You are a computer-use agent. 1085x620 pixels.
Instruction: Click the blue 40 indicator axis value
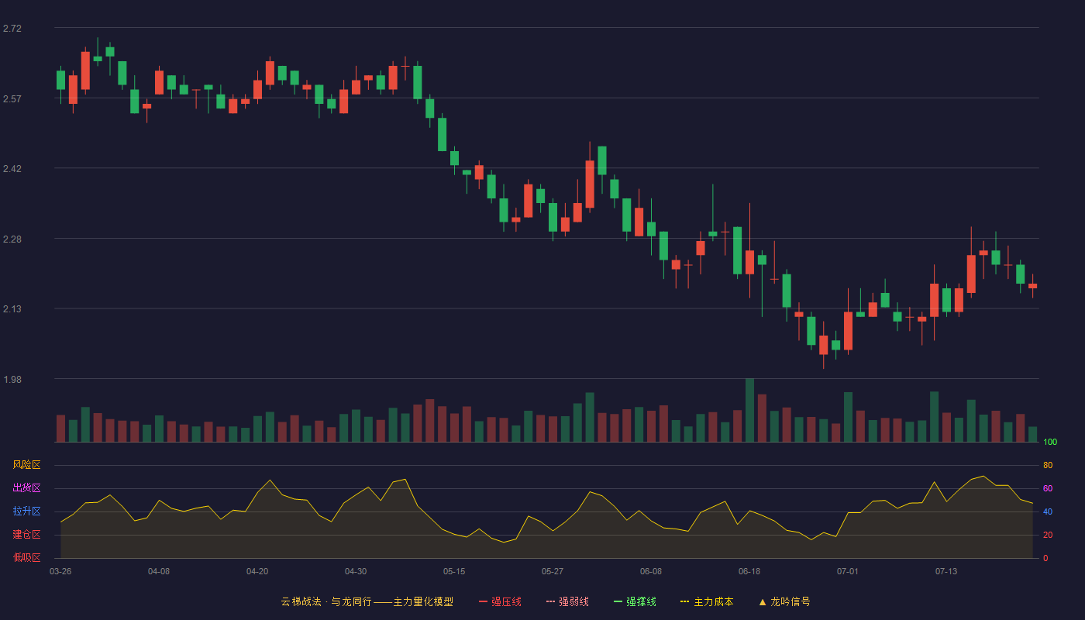tap(1048, 511)
